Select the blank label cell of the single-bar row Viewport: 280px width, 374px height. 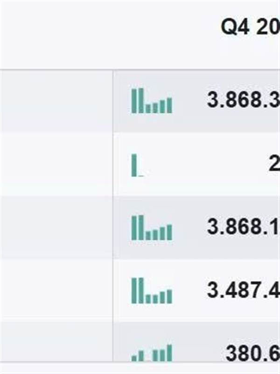(56, 164)
